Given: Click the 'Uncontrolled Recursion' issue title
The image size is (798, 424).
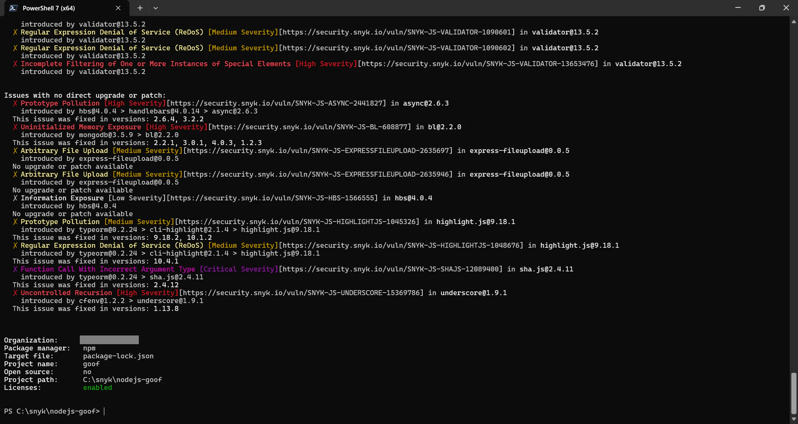Looking at the screenshot, I should (x=66, y=293).
